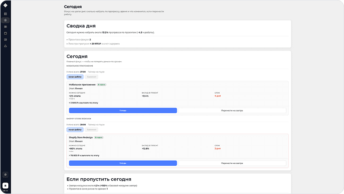Open the list/table sidebar icon
The height and width of the screenshot is (194, 344).
pos(6,40)
